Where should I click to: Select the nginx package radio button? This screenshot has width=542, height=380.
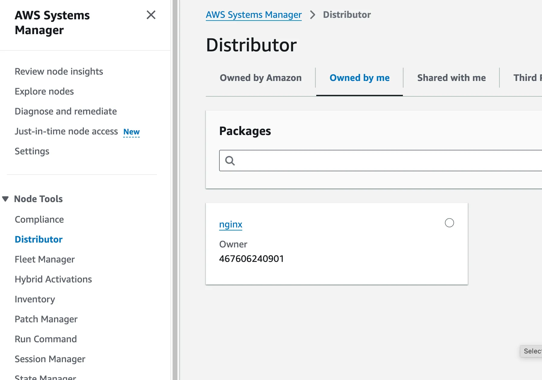pos(449,223)
